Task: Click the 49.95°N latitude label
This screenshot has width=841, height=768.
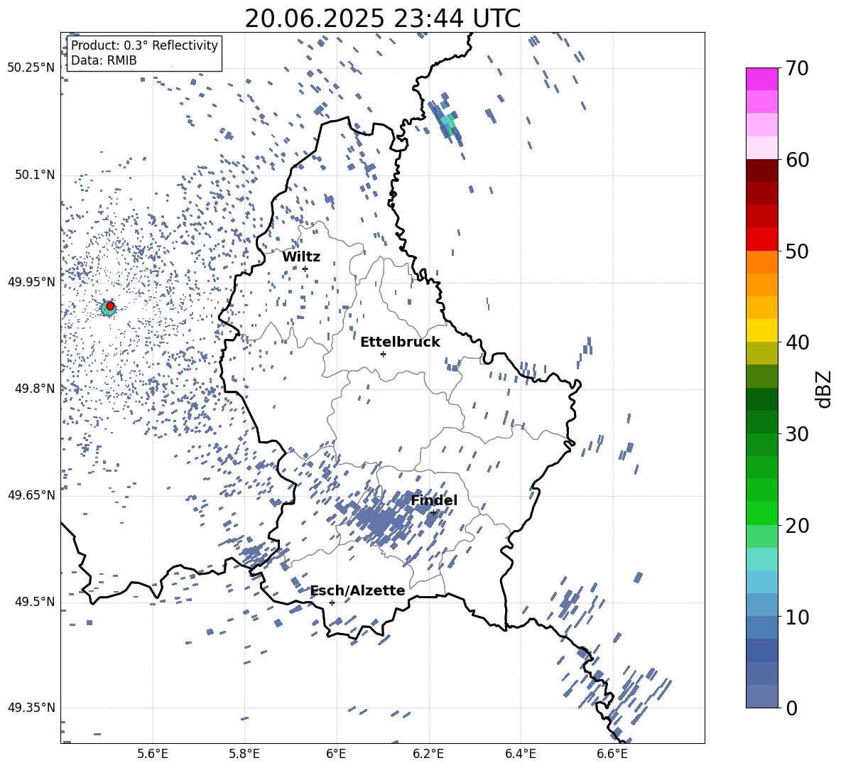Action: [31, 281]
